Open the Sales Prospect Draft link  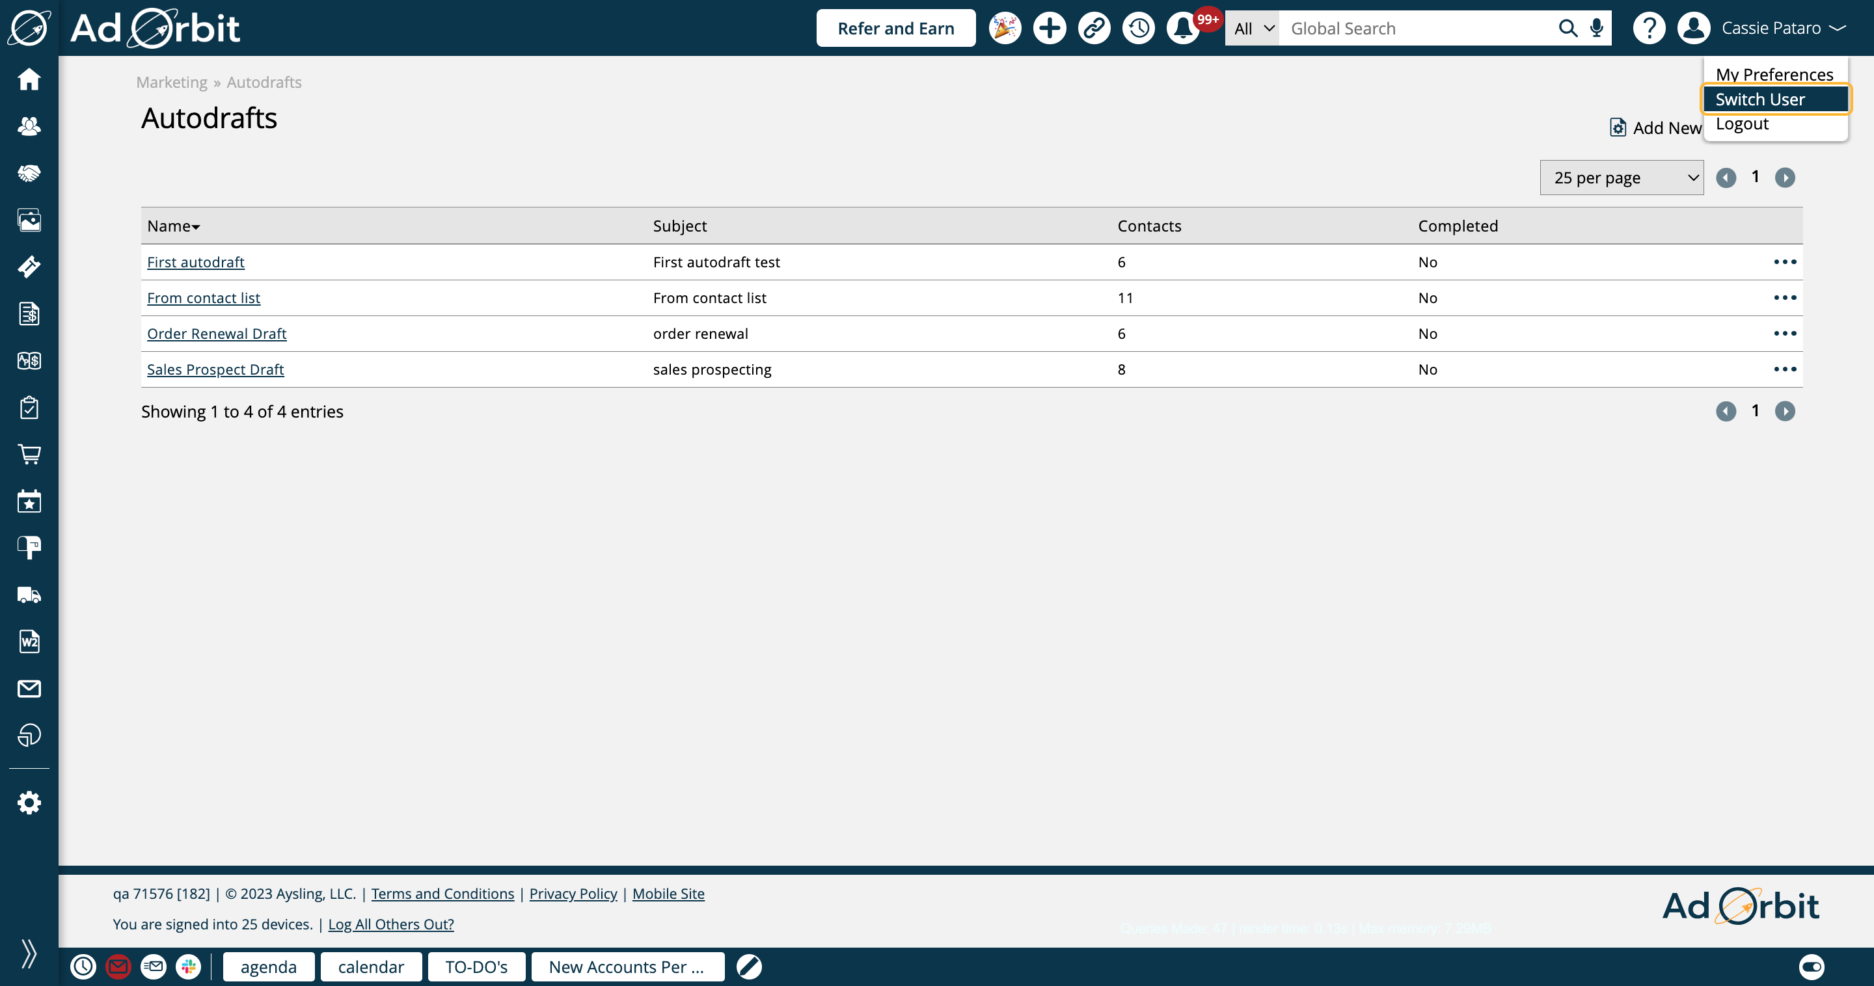pyautogui.click(x=215, y=369)
